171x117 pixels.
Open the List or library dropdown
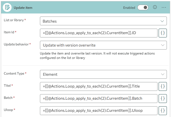pos(103,21)
